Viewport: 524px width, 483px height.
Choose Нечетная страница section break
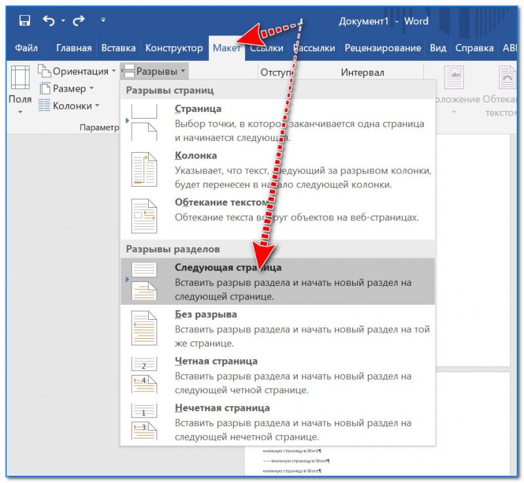(x=278, y=421)
